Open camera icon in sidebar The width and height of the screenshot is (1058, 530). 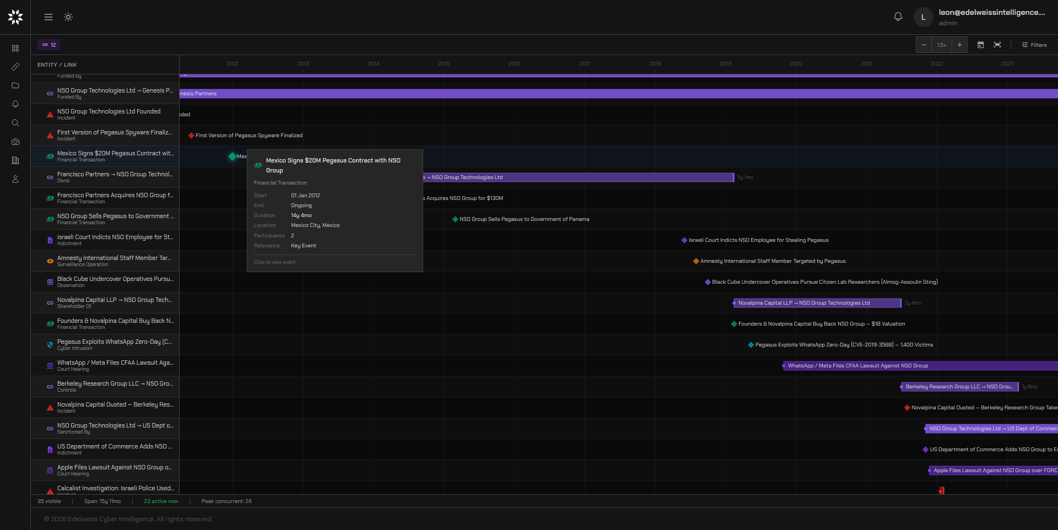pos(15,142)
